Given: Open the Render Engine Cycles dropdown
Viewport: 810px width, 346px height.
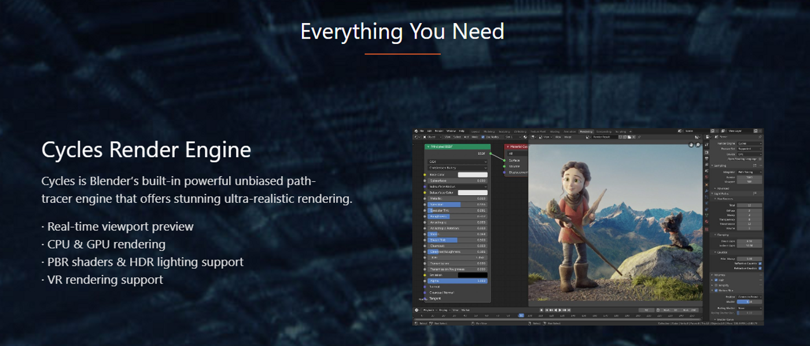Looking at the screenshot, I should point(749,143).
